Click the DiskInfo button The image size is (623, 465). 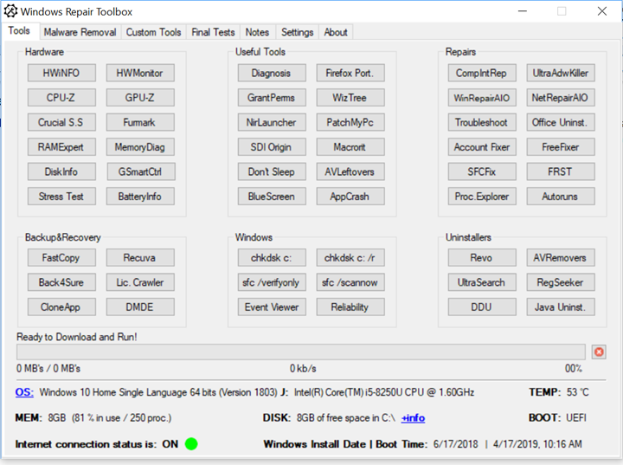click(x=61, y=171)
